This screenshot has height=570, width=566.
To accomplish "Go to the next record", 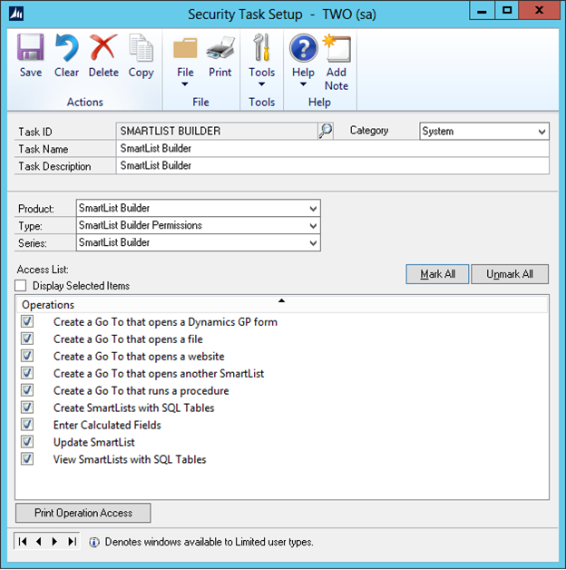I will point(54,542).
